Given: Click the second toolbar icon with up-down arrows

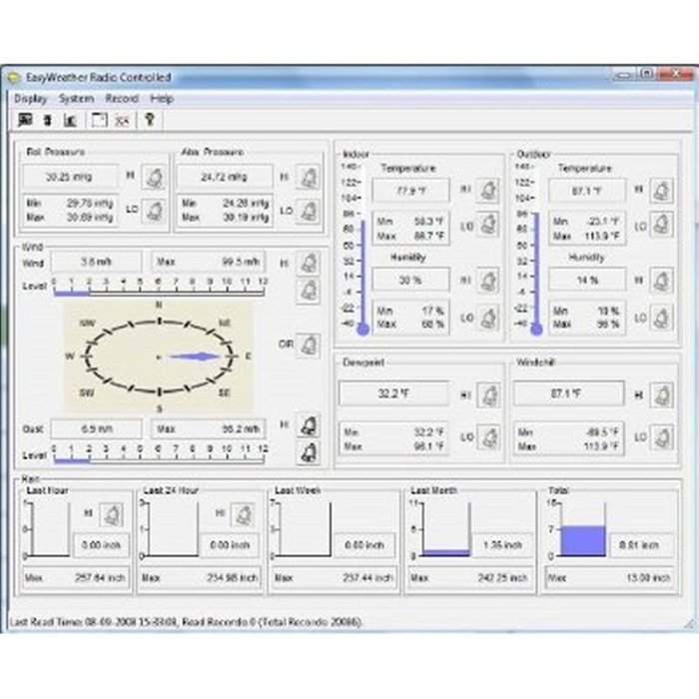Looking at the screenshot, I should point(47,120).
